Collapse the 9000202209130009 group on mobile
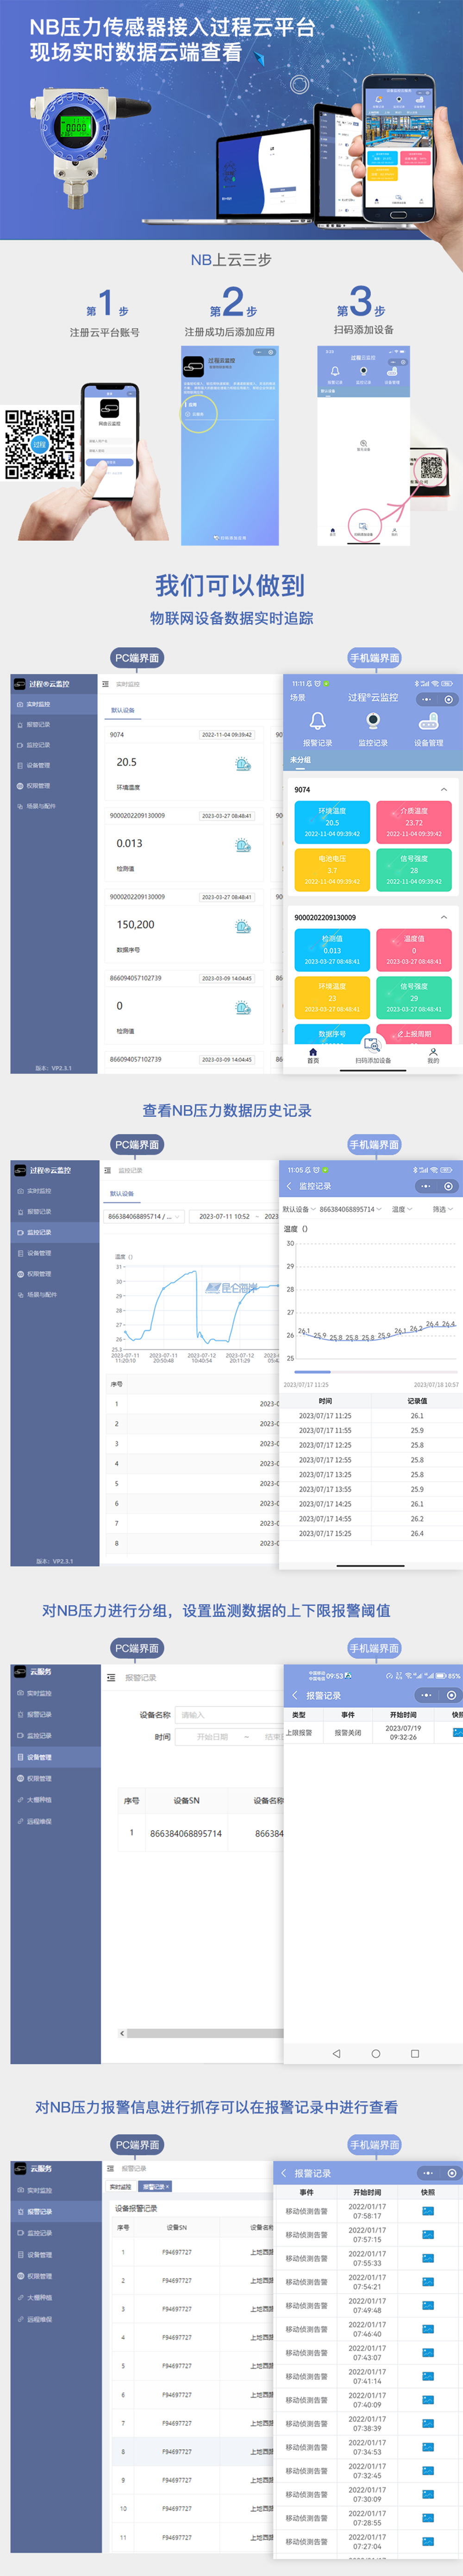Image resolution: width=463 pixels, height=2576 pixels. 443,917
